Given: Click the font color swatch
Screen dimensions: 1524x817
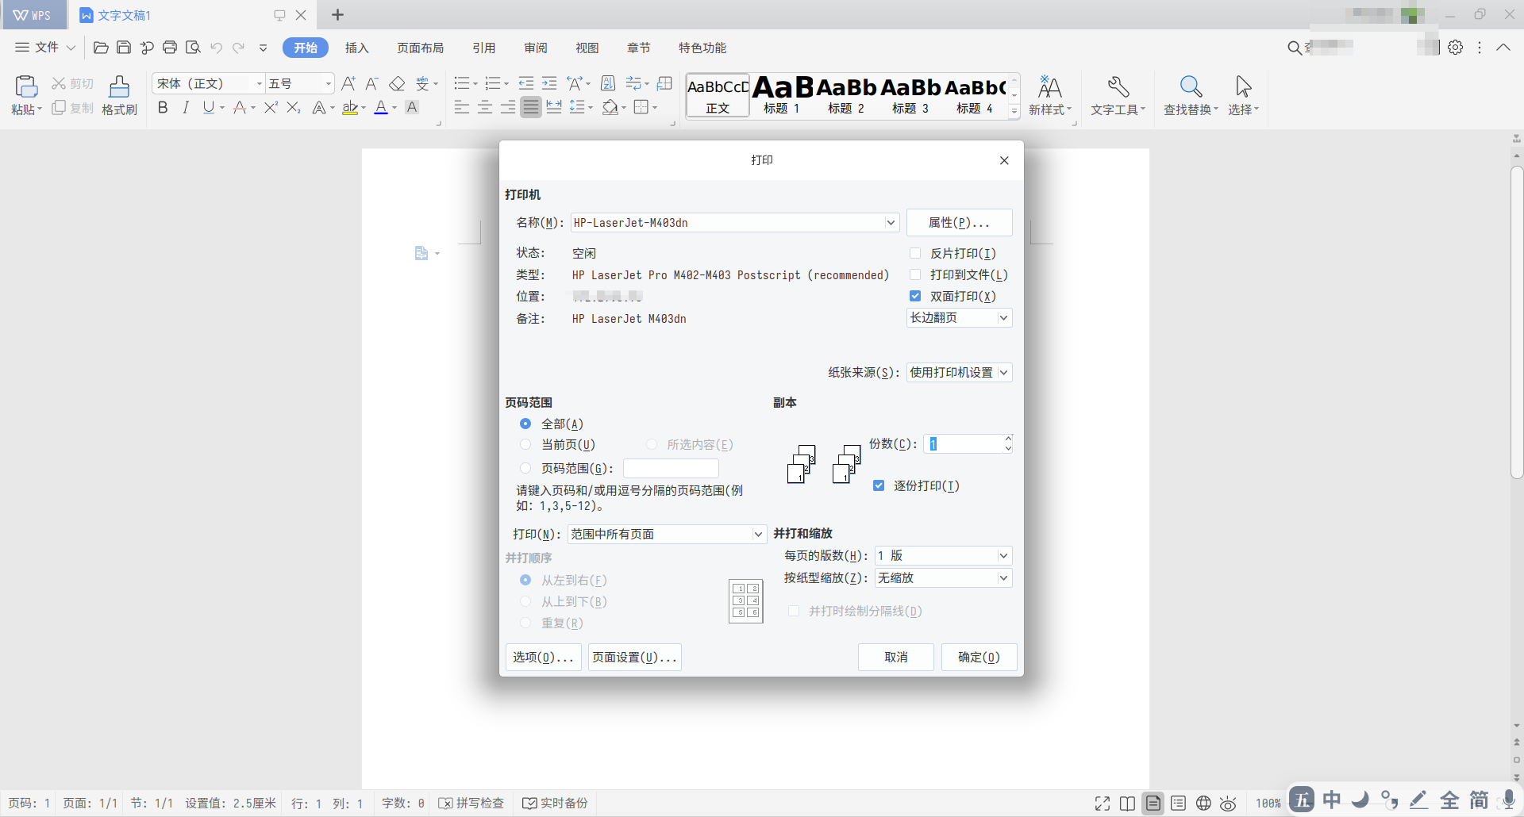Looking at the screenshot, I should [382, 108].
